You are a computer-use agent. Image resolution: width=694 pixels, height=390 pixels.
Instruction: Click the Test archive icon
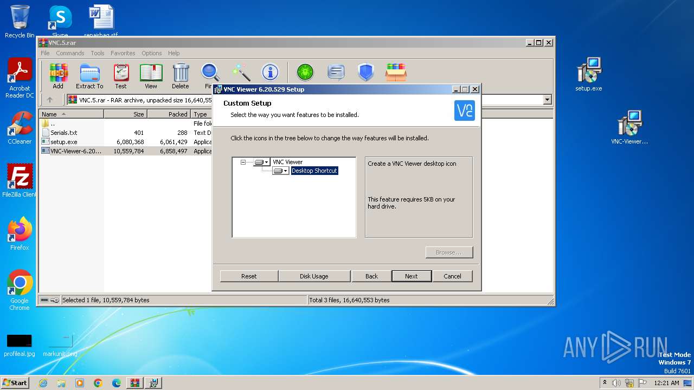[121, 76]
